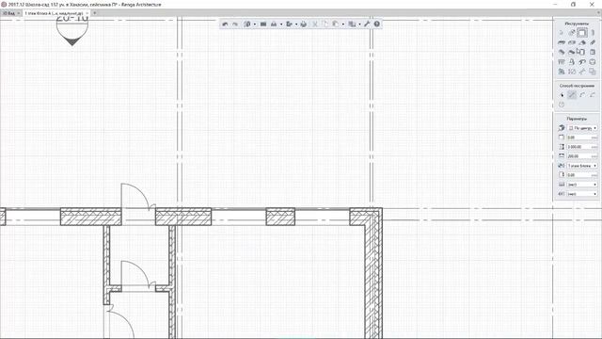
Task: Open the export options dropdown arrow
Action: pyautogui.click(x=296, y=24)
